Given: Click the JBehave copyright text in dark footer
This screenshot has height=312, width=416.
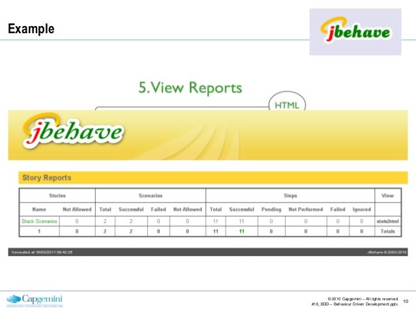Looking at the screenshot, I should [387, 252].
